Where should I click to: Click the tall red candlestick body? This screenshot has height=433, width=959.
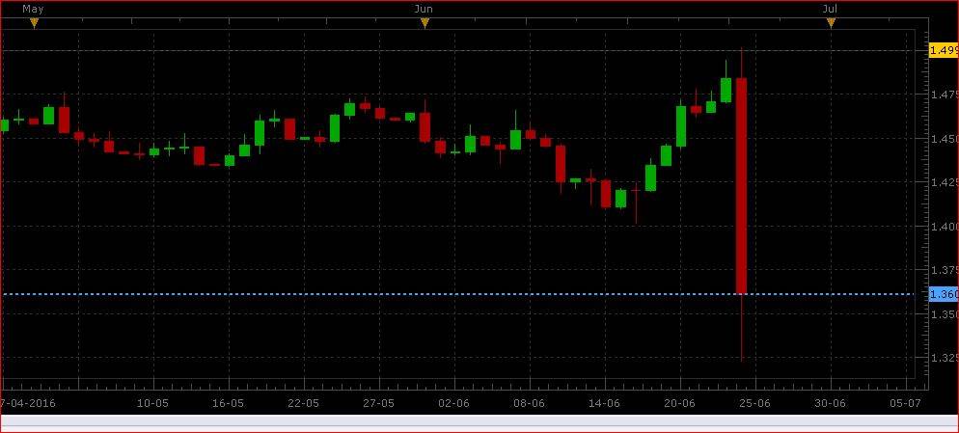point(741,185)
